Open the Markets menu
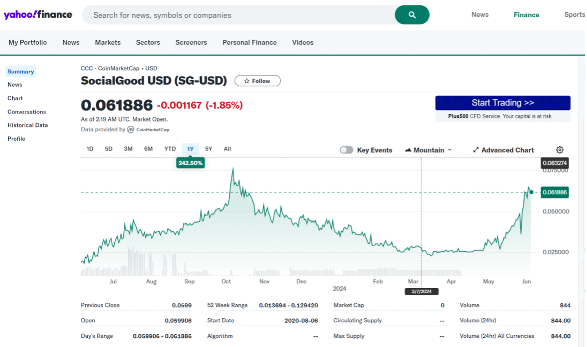This screenshot has width=587, height=347. click(108, 42)
